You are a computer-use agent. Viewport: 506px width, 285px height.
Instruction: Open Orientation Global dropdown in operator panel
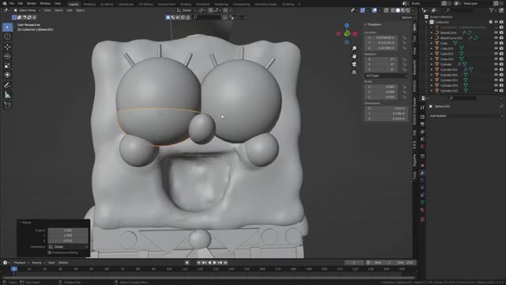[68, 247]
